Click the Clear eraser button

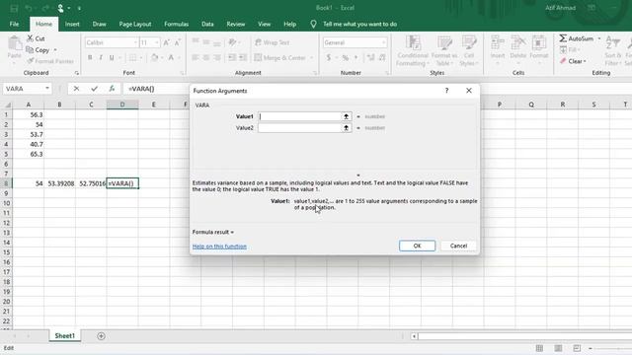click(x=573, y=61)
